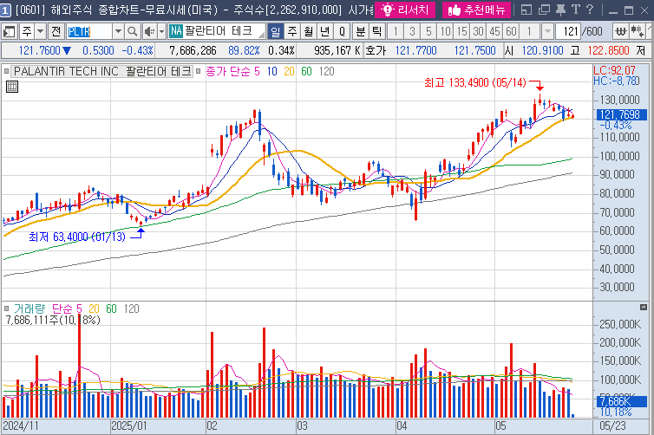Click the PALANTIR TECH INC chart title label
The image size is (654, 435).
click(102, 72)
